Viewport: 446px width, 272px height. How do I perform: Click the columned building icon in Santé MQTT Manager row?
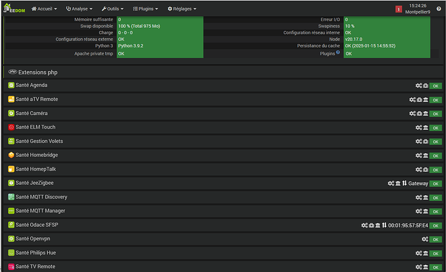click(425, 211)
